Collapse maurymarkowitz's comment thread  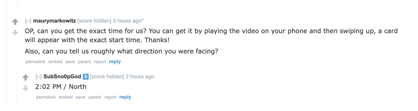28,21
